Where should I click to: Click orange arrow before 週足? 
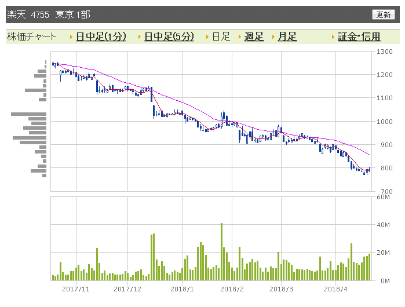coord(239,37)
